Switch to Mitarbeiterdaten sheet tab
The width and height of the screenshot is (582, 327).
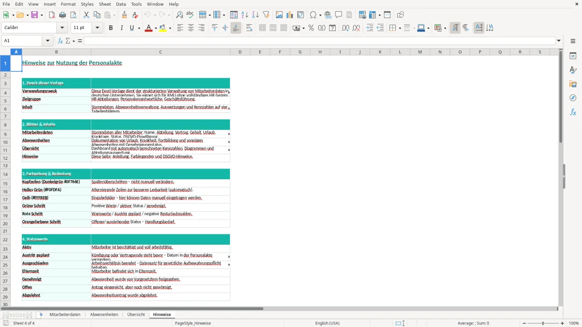(x=65, y=314)
